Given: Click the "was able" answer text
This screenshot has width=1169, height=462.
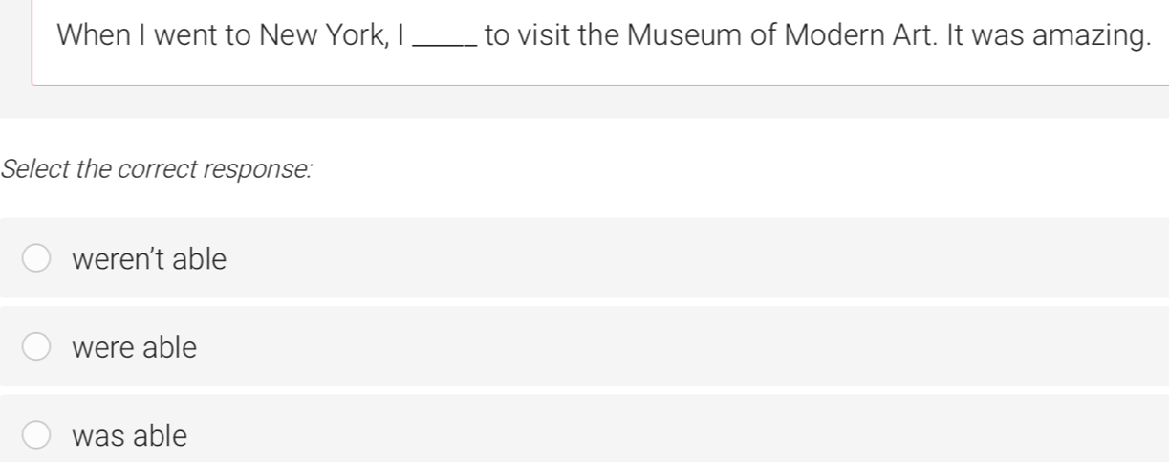Looking at the screenshot, I should point(130,436).
